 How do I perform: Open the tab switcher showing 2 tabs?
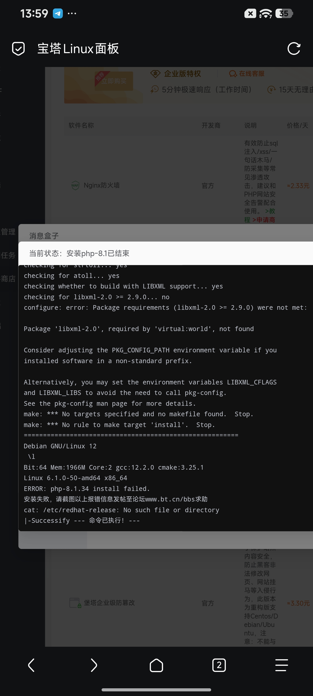click(x=219, y=665)
